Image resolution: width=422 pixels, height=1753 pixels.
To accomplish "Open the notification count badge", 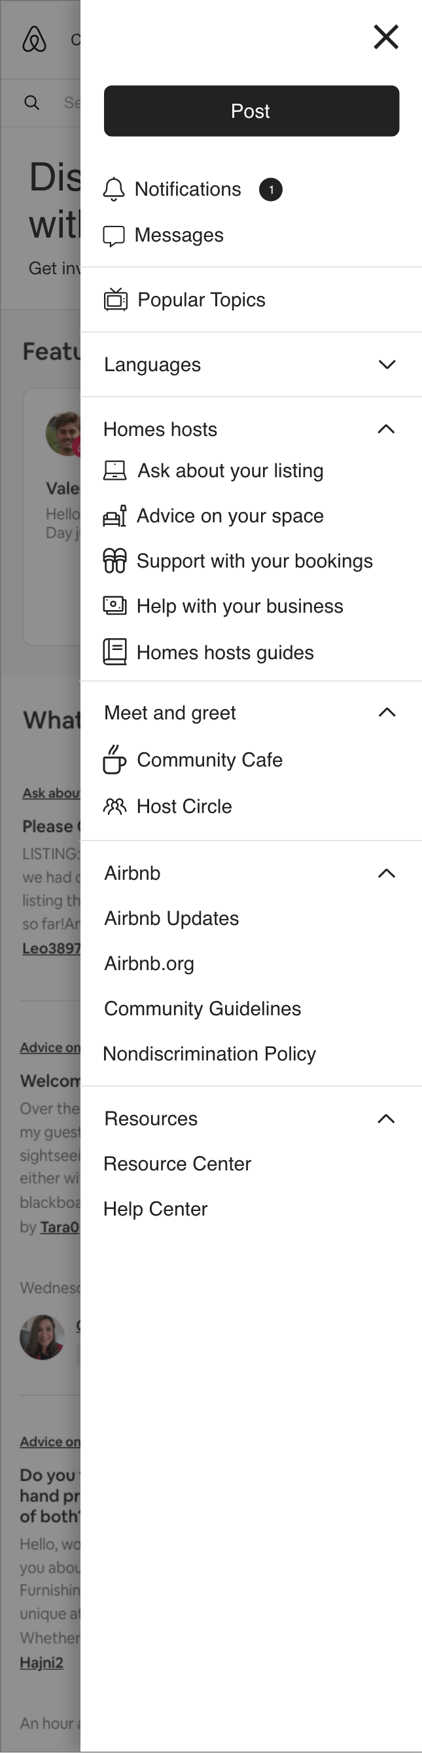I will [271, 189].
